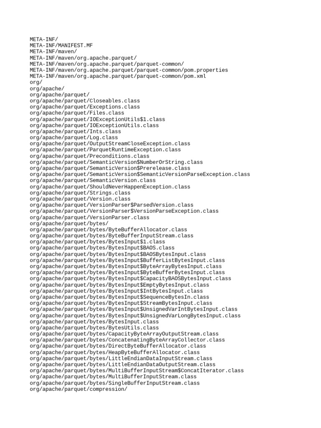This screenshot has width=321, height=428.
Task: Select the Preconditions.class line
Action: [x=89, y=156]
